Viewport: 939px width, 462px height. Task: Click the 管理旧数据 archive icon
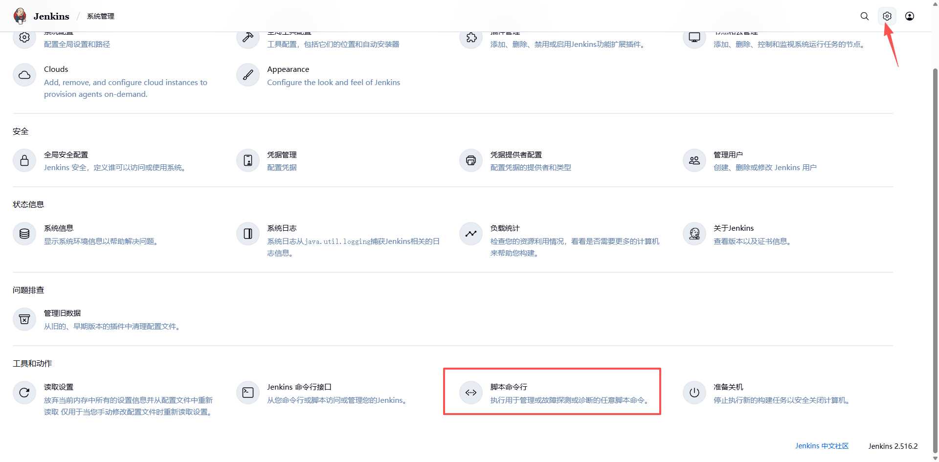pos(24,319)
